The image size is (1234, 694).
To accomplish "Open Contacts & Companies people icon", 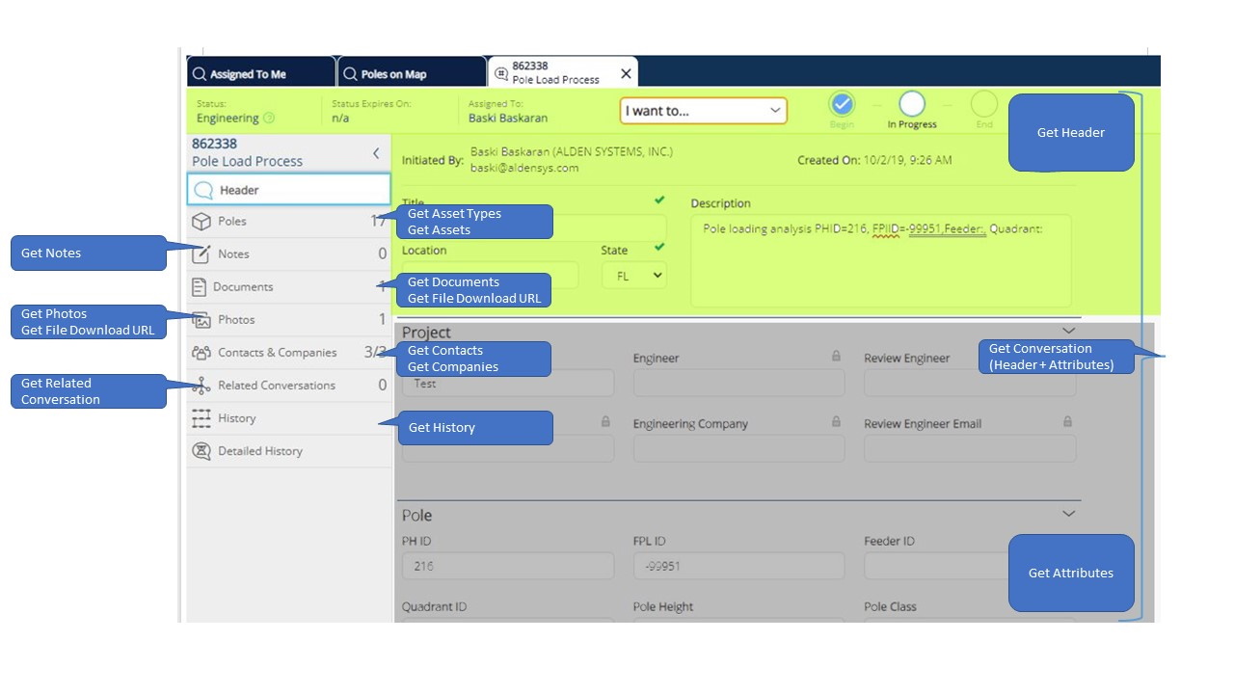I will [x=201, y=353].
